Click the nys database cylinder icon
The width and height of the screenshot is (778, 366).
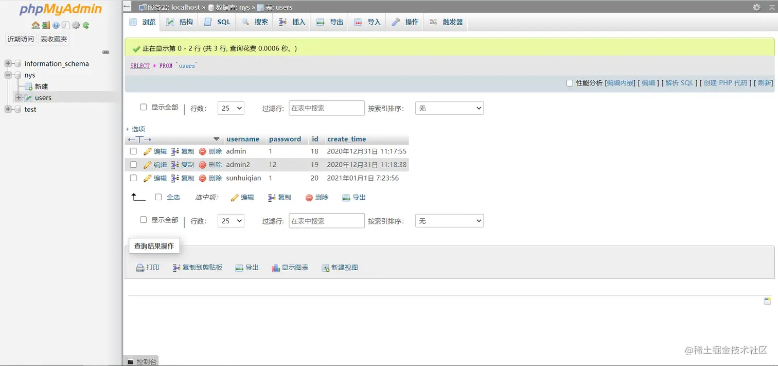[19, 75]
